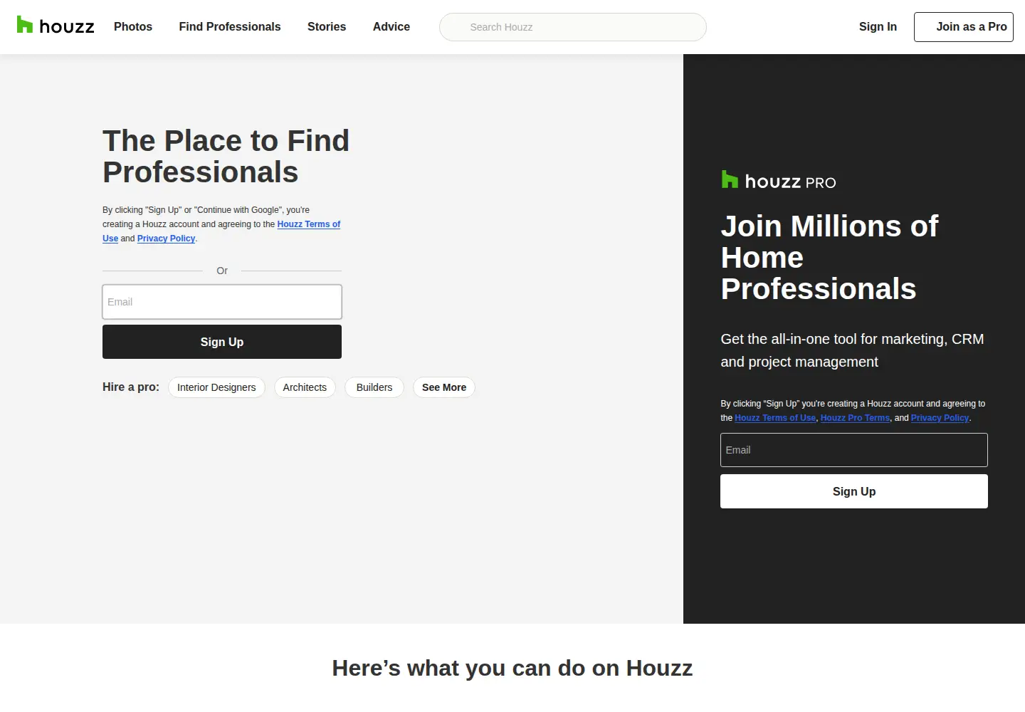This screenshot has width=1025, height=712.
Task: Click the 'Hire a pro:' label
Action: 131,387
